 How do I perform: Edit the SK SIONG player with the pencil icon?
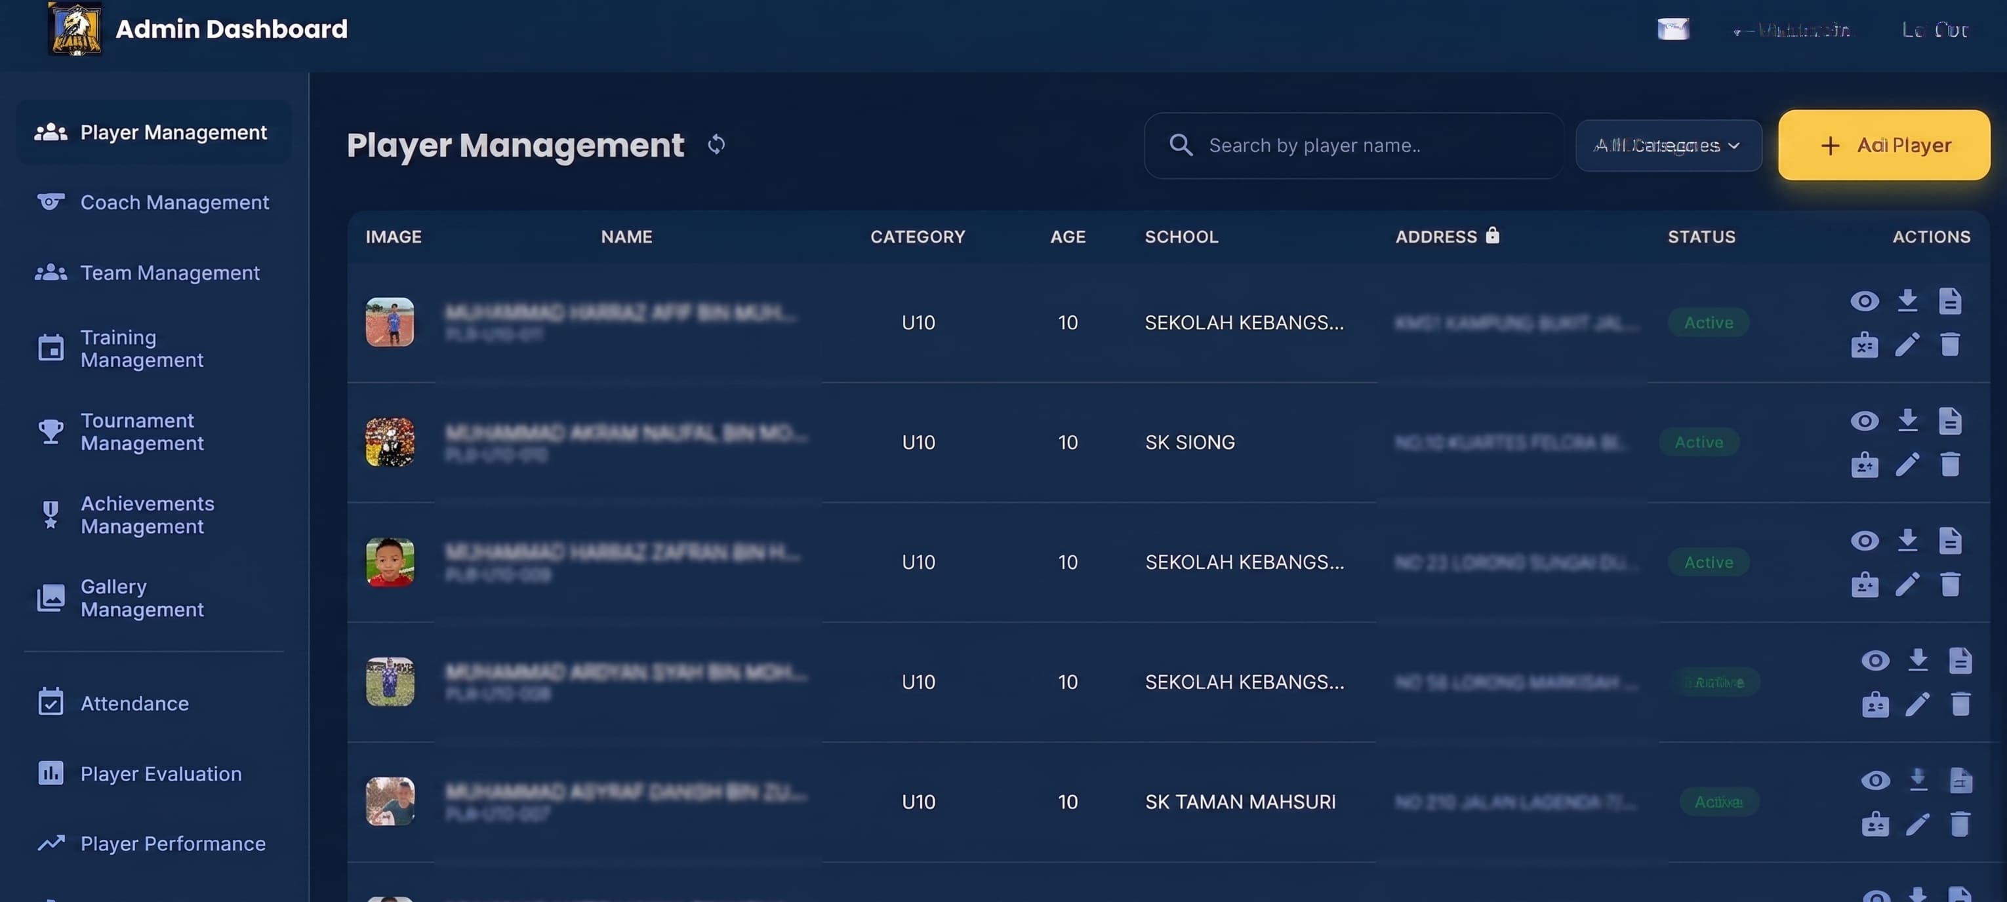[x=1907, y=464]
